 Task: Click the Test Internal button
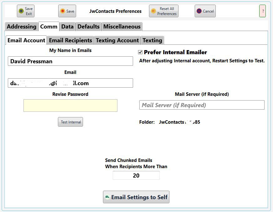coord(70,122)
